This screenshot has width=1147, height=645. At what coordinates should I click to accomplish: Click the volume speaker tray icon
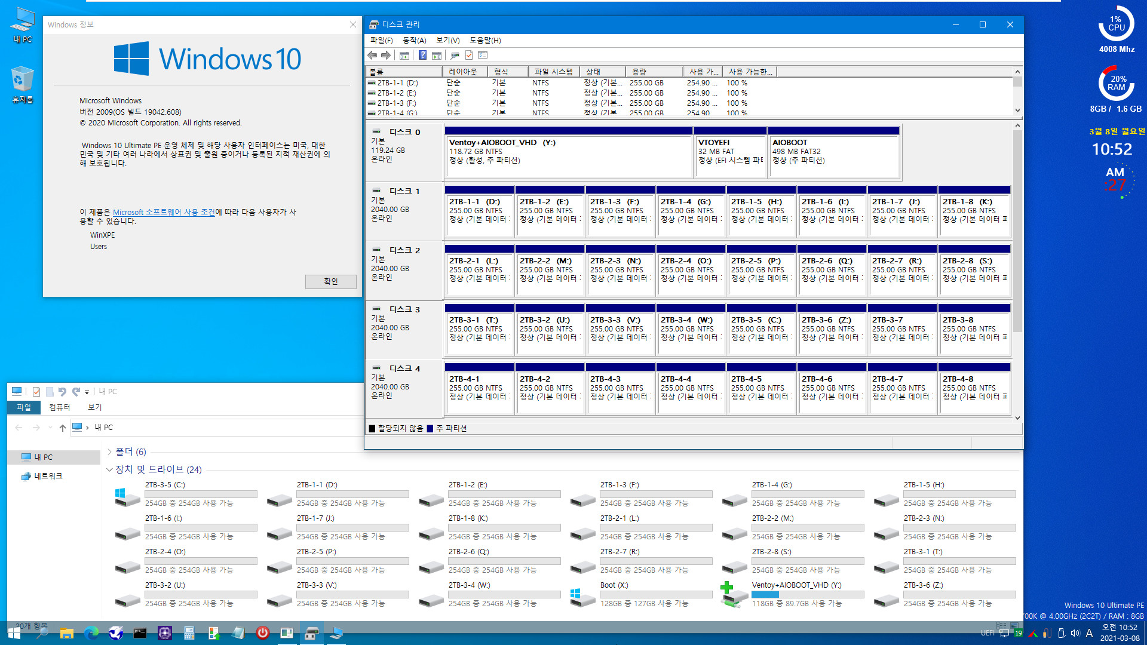(x=1075, y=633)
